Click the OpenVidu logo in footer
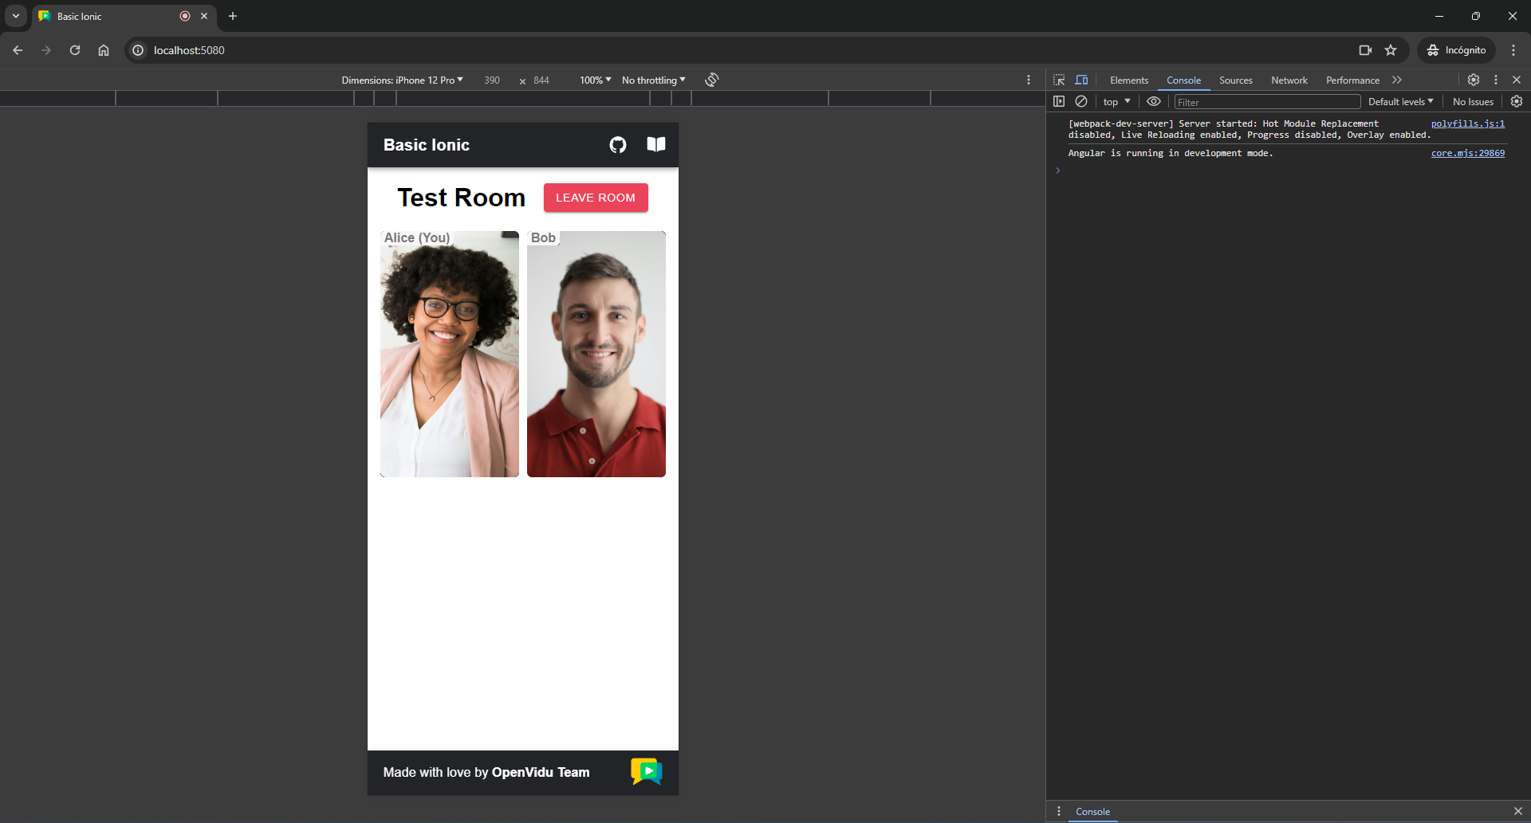This screenshot has height=823, width=1531. click(646, 771)
